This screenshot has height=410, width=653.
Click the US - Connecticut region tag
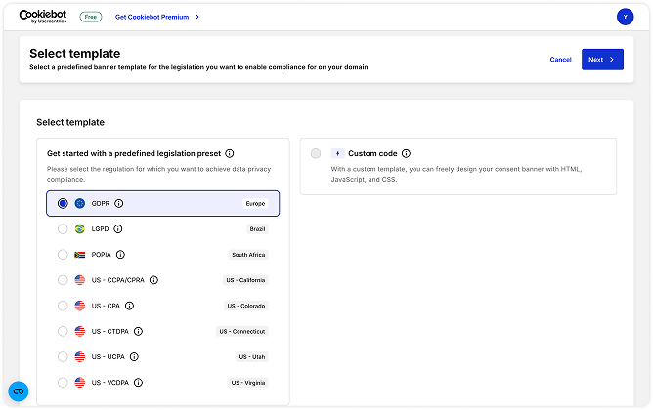[x=241, y=331]
